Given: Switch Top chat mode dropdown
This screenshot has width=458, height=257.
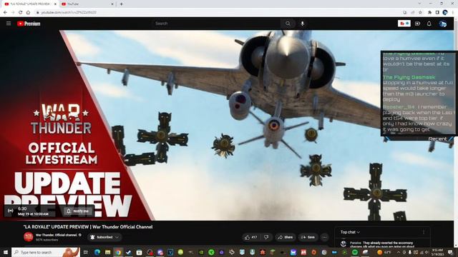Looking at the screenshot, I should (350, 232).
